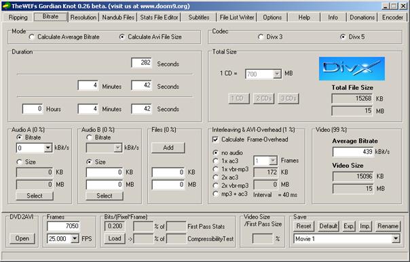Screen dimensions: 410x262
Task: Open the Donations tab
Action: pos(362,18)
